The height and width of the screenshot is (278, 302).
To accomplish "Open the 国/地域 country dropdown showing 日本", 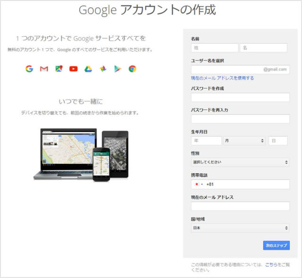I will coord(240,228).
